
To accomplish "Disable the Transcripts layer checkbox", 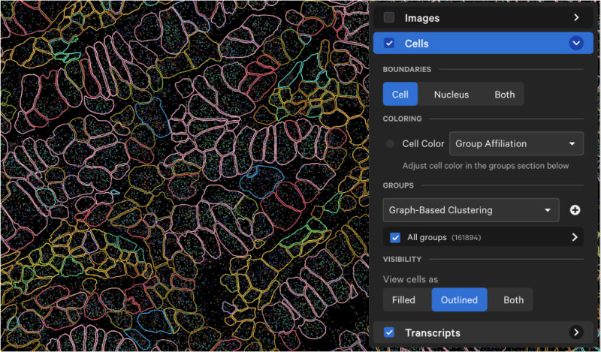I will [x=388, y=332].
